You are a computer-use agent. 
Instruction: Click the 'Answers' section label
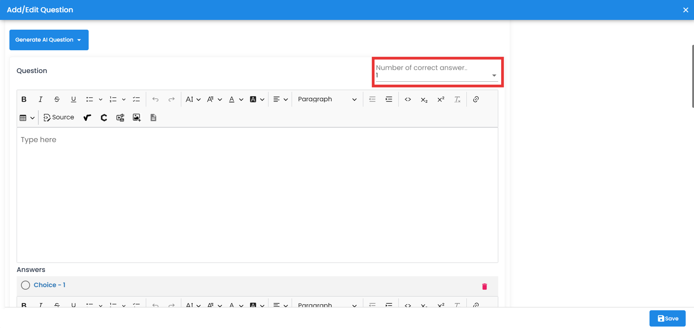31,269
